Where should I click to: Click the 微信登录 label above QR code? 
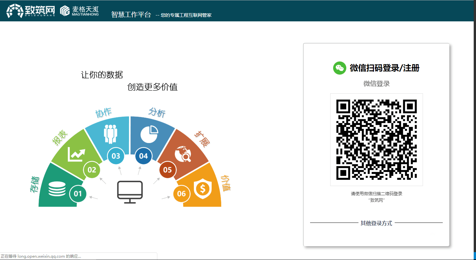click(377, 83)
